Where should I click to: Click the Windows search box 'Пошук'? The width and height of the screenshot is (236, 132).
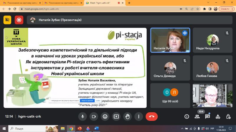[x=33, y=128]
